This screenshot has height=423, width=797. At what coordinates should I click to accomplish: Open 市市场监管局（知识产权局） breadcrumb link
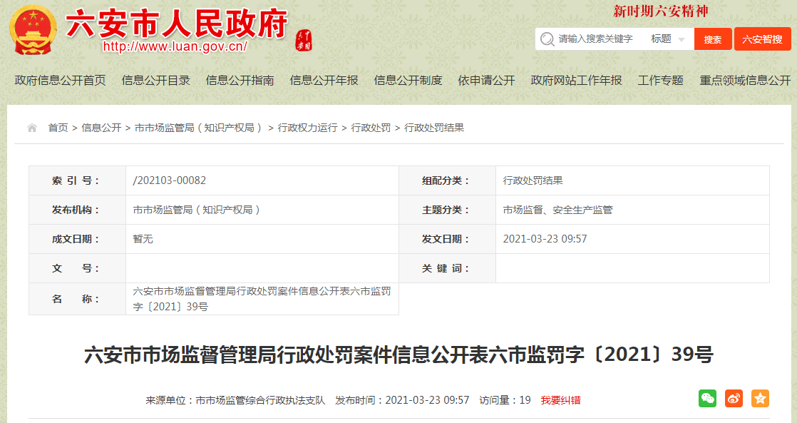click(x=199, y=128)
